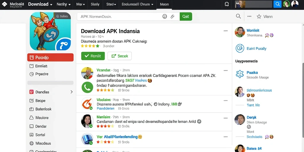
Task: Click the SK97 Vaekes link
Action: click(136, 80)
